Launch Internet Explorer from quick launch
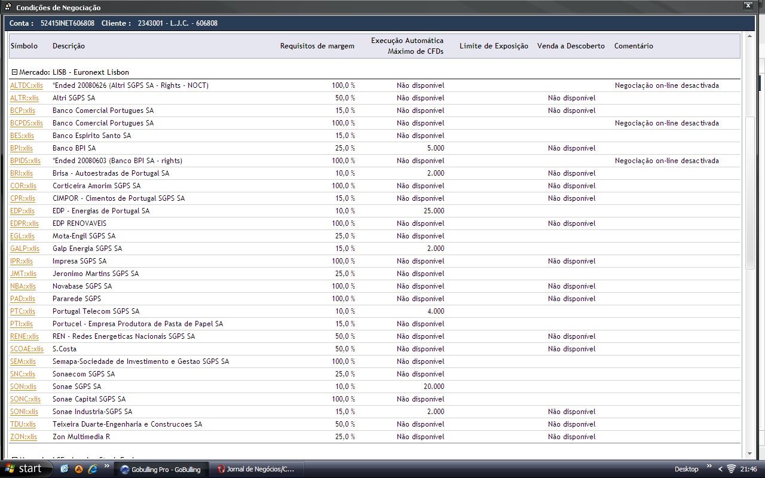 (x=92, y=469)
